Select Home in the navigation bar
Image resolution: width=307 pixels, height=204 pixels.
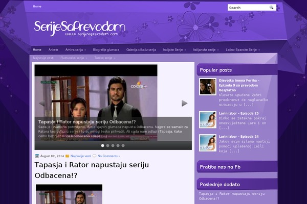point(37,50)
